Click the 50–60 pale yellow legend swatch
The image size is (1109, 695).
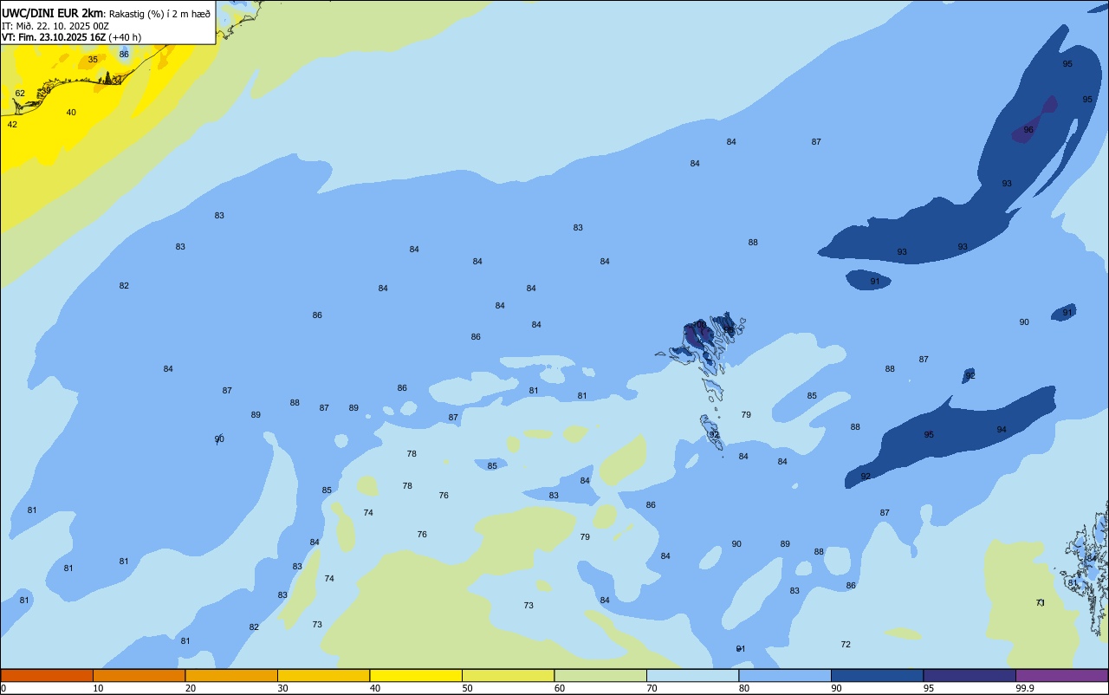[x=508, y=675]
